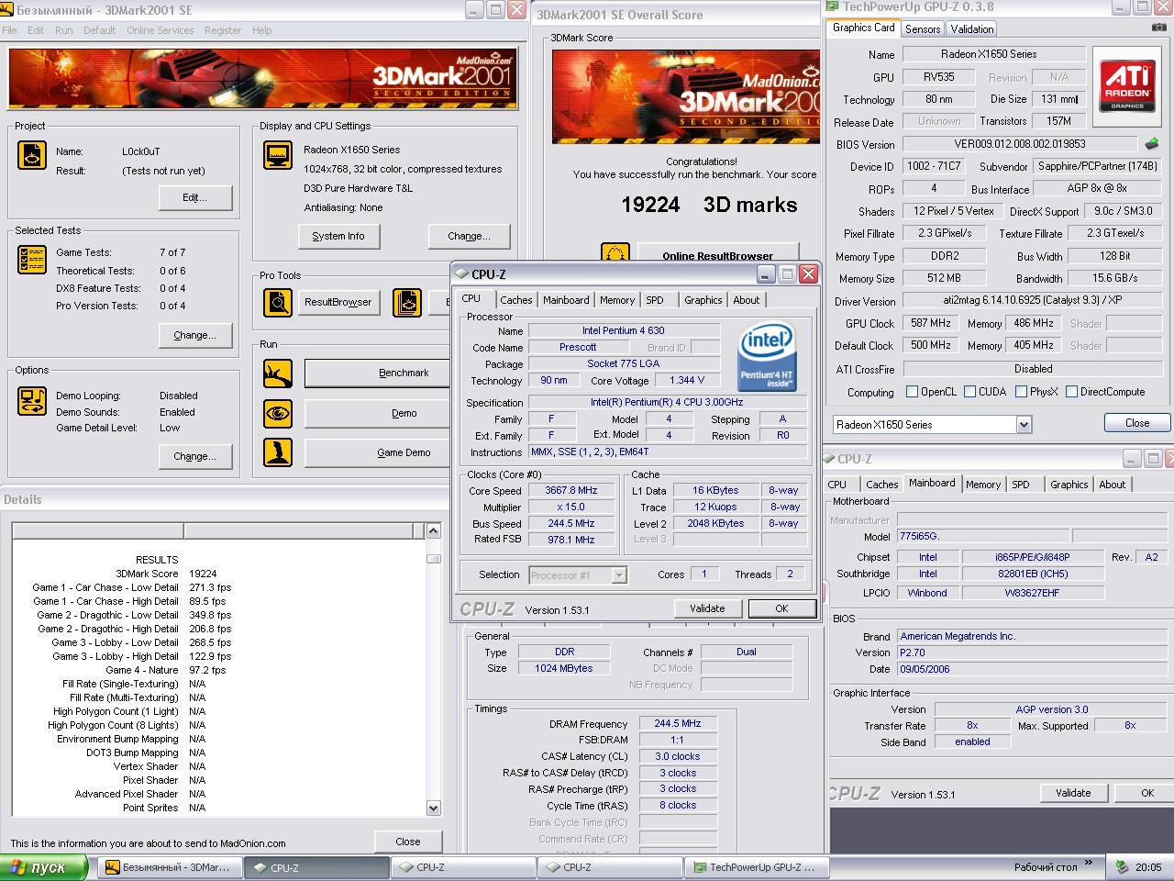The height and width of the screenshot is (881, 1174).
Task: Toggle the CUDA checkbox in GPU-Z
Action: [x=969, y=392]
